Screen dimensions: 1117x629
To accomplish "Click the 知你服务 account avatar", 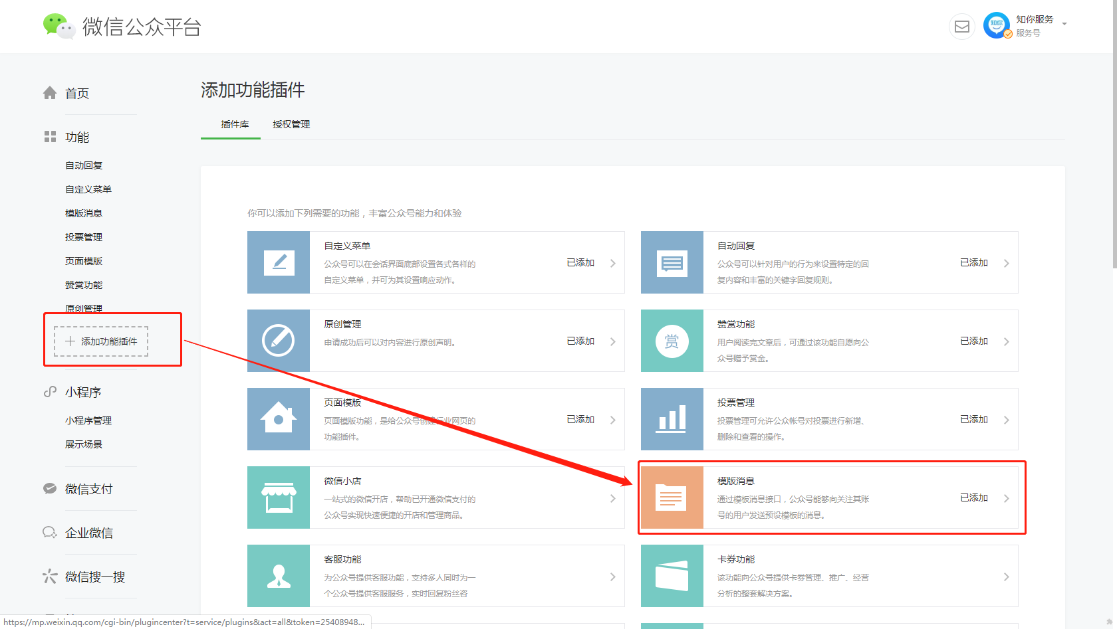I will 997,26.
